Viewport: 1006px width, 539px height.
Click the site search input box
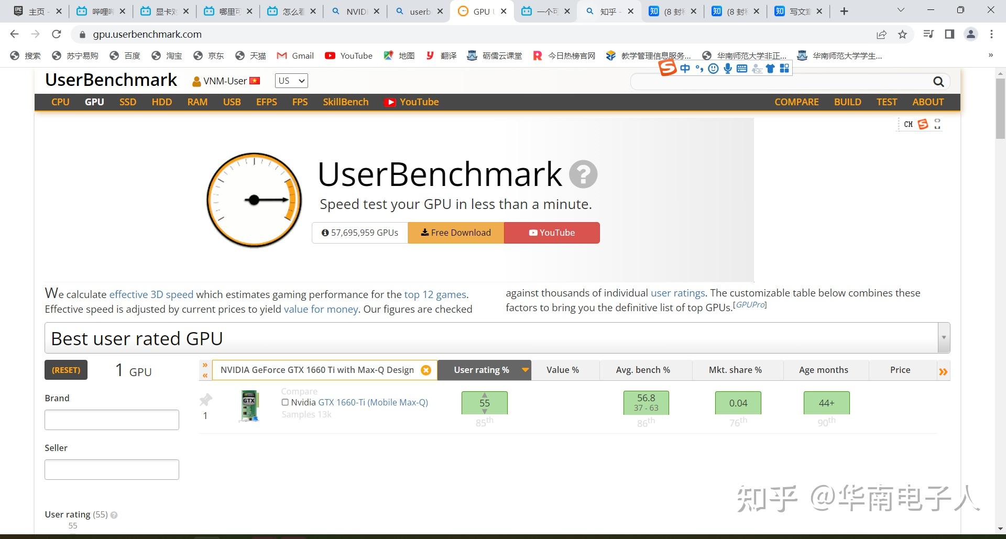781,82
